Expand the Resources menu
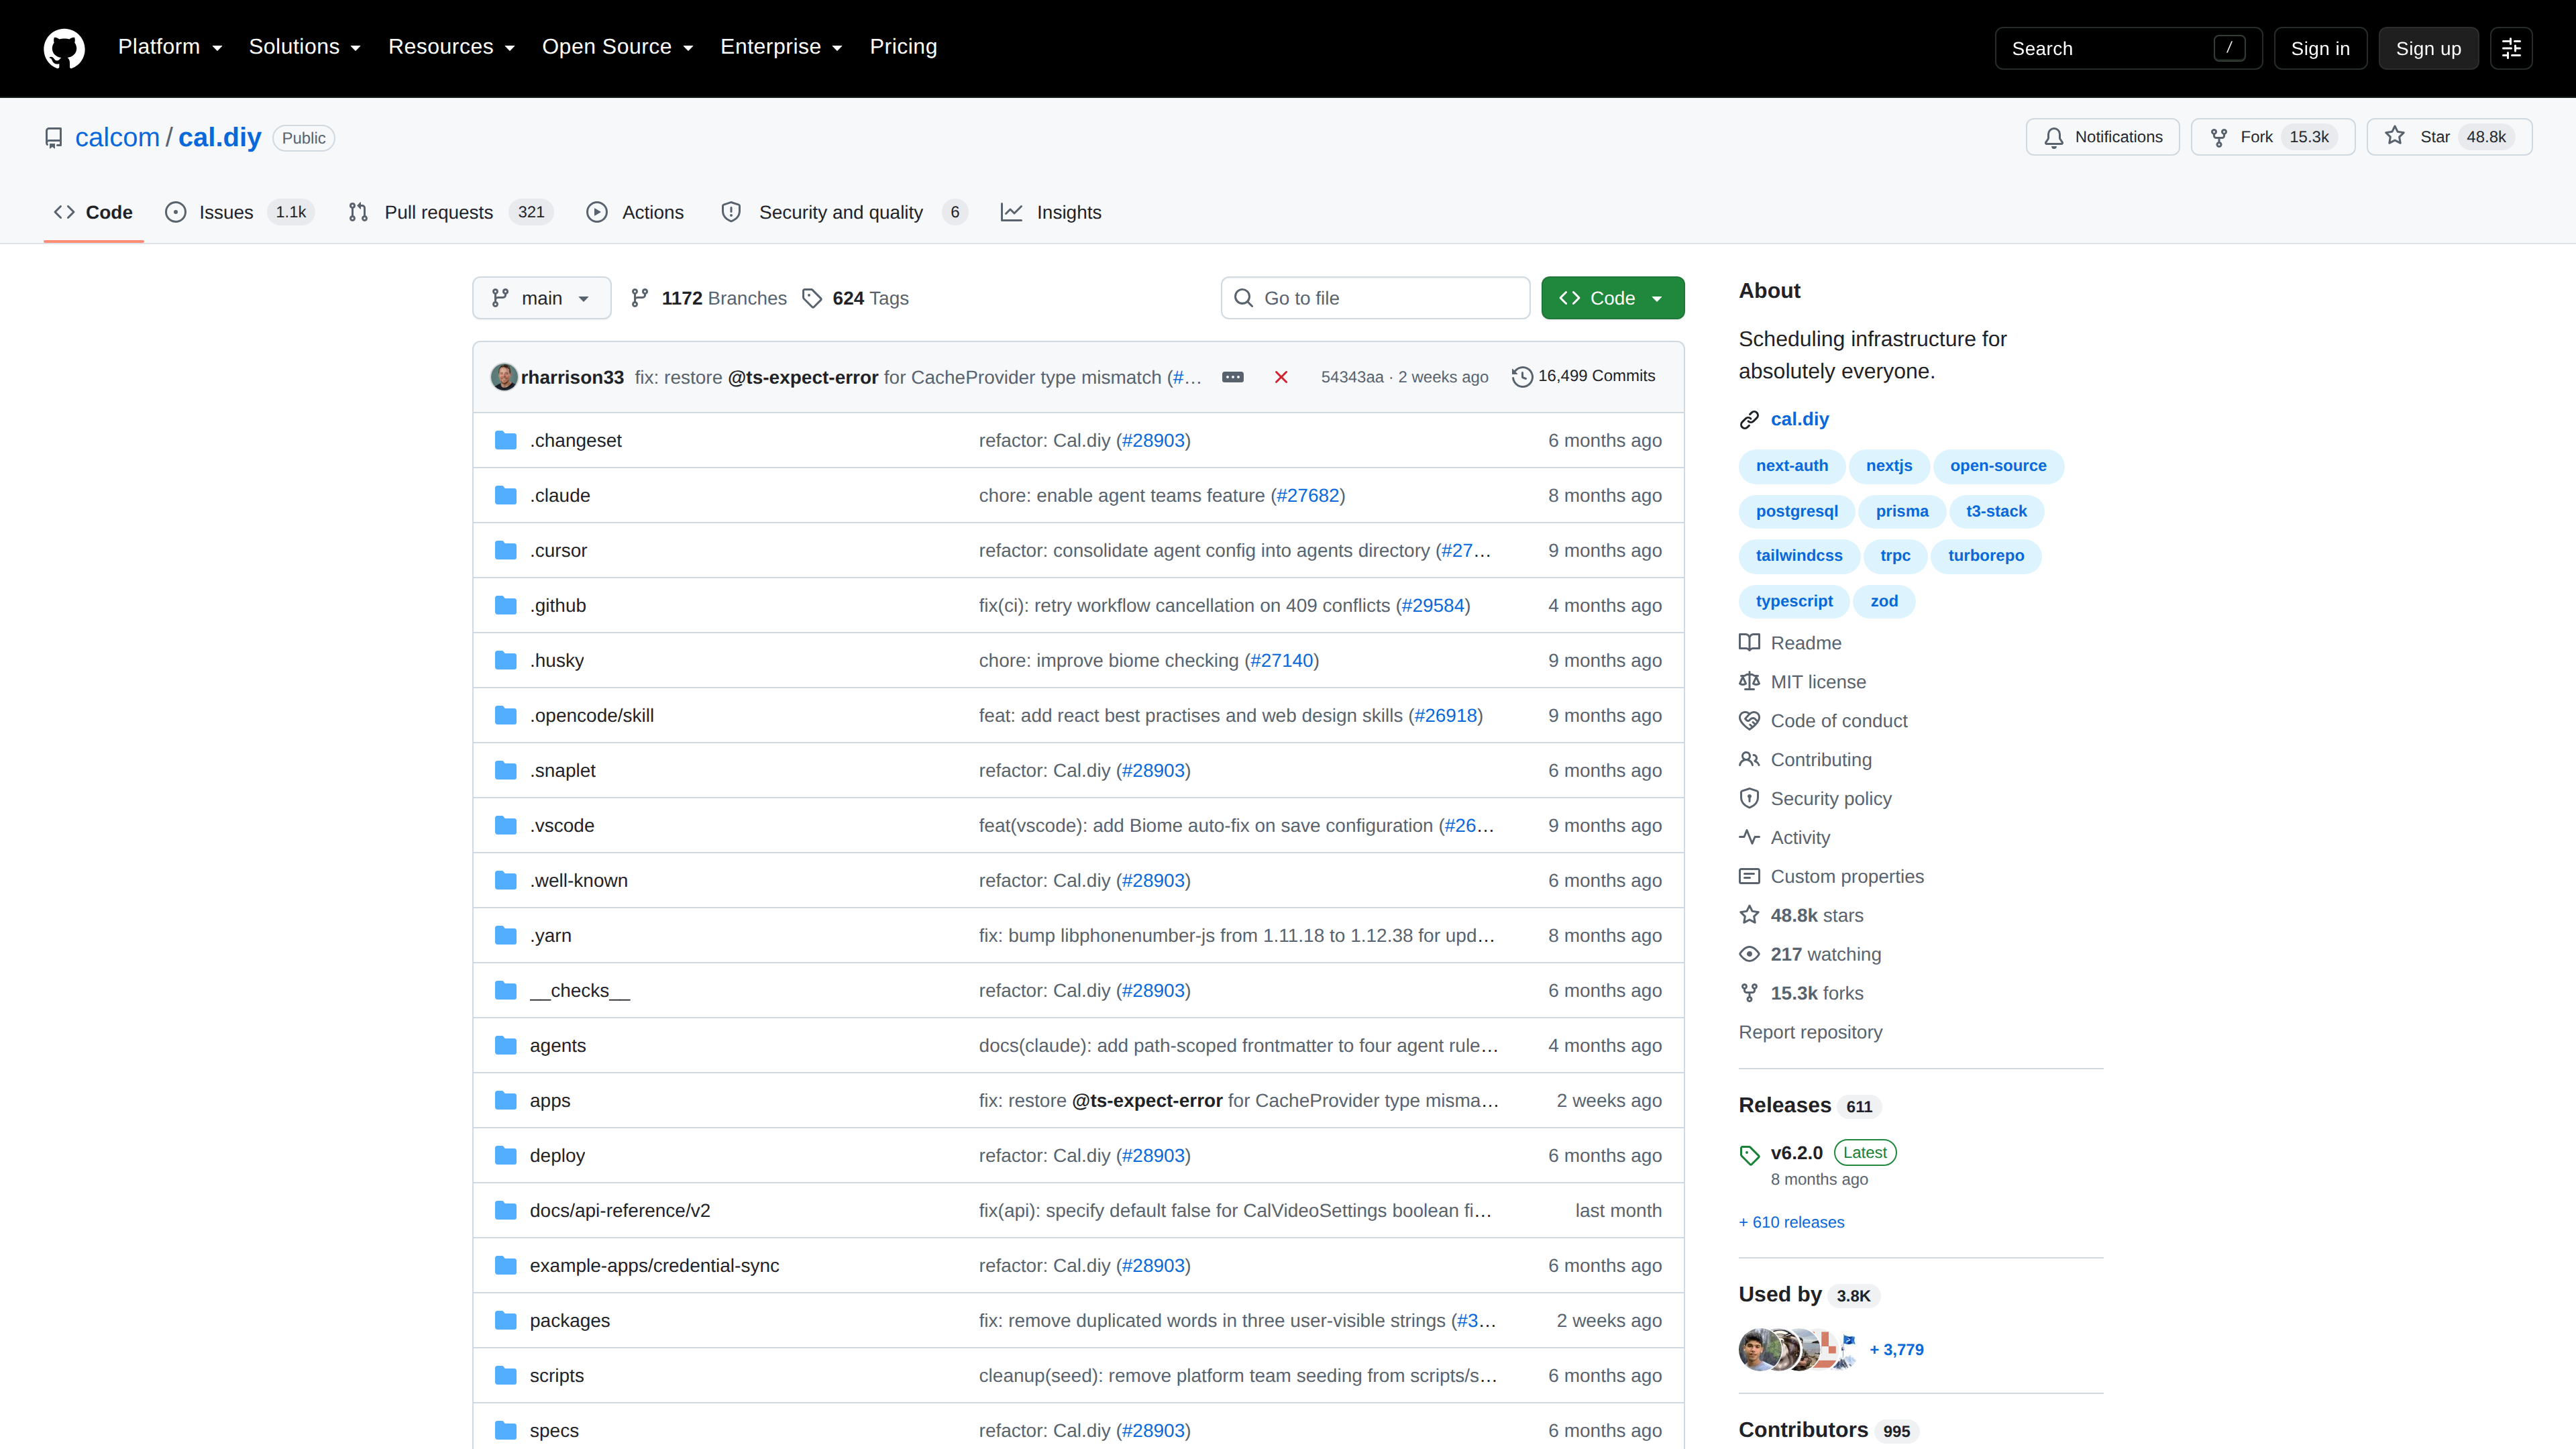 pyautogui.click(x=452, y=47)
